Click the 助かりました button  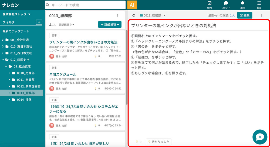point(158,142)
